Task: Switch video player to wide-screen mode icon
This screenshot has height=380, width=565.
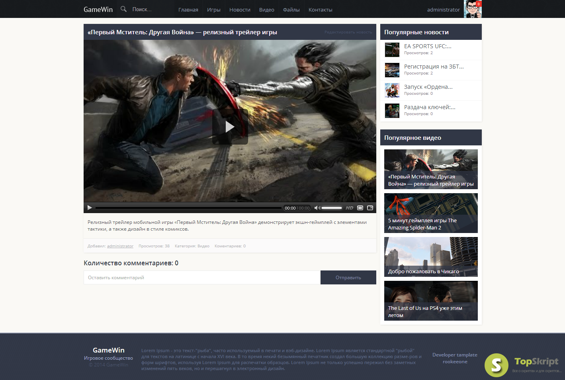Action: click(x=360, y=208)
